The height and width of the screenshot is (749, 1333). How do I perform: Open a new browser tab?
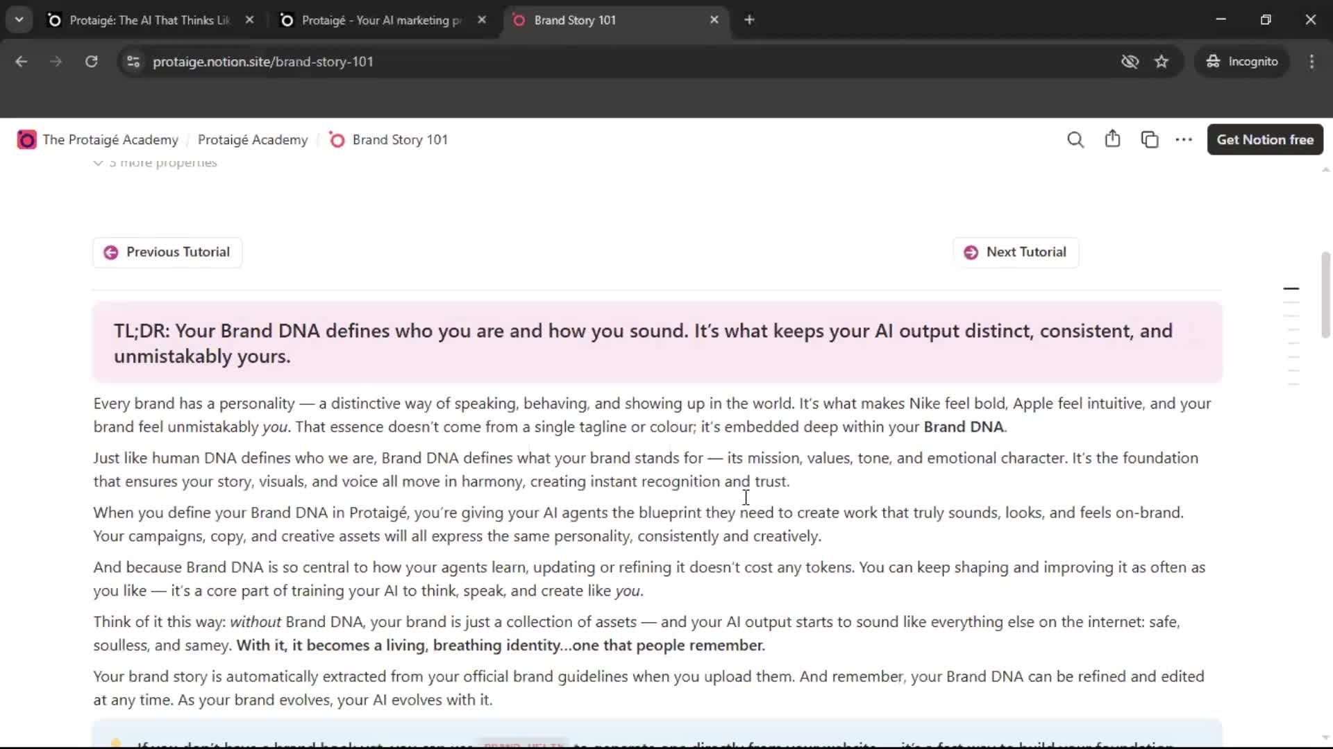coord(749,19)
